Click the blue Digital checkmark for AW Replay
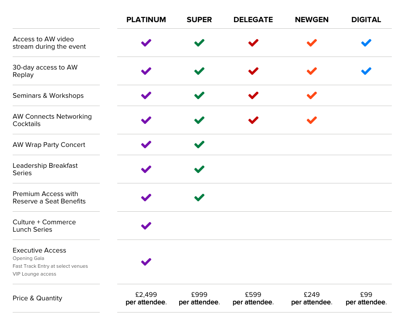The width and height of the screenshot is (404, 316). (x=366, y=71)
